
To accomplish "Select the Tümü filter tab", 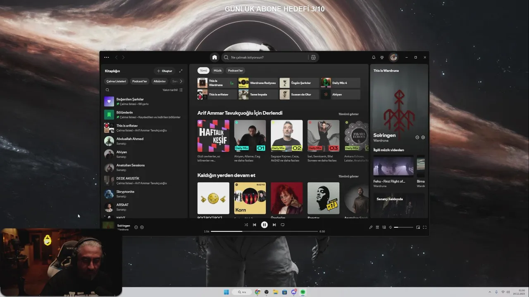I will (x=203, y=71).
